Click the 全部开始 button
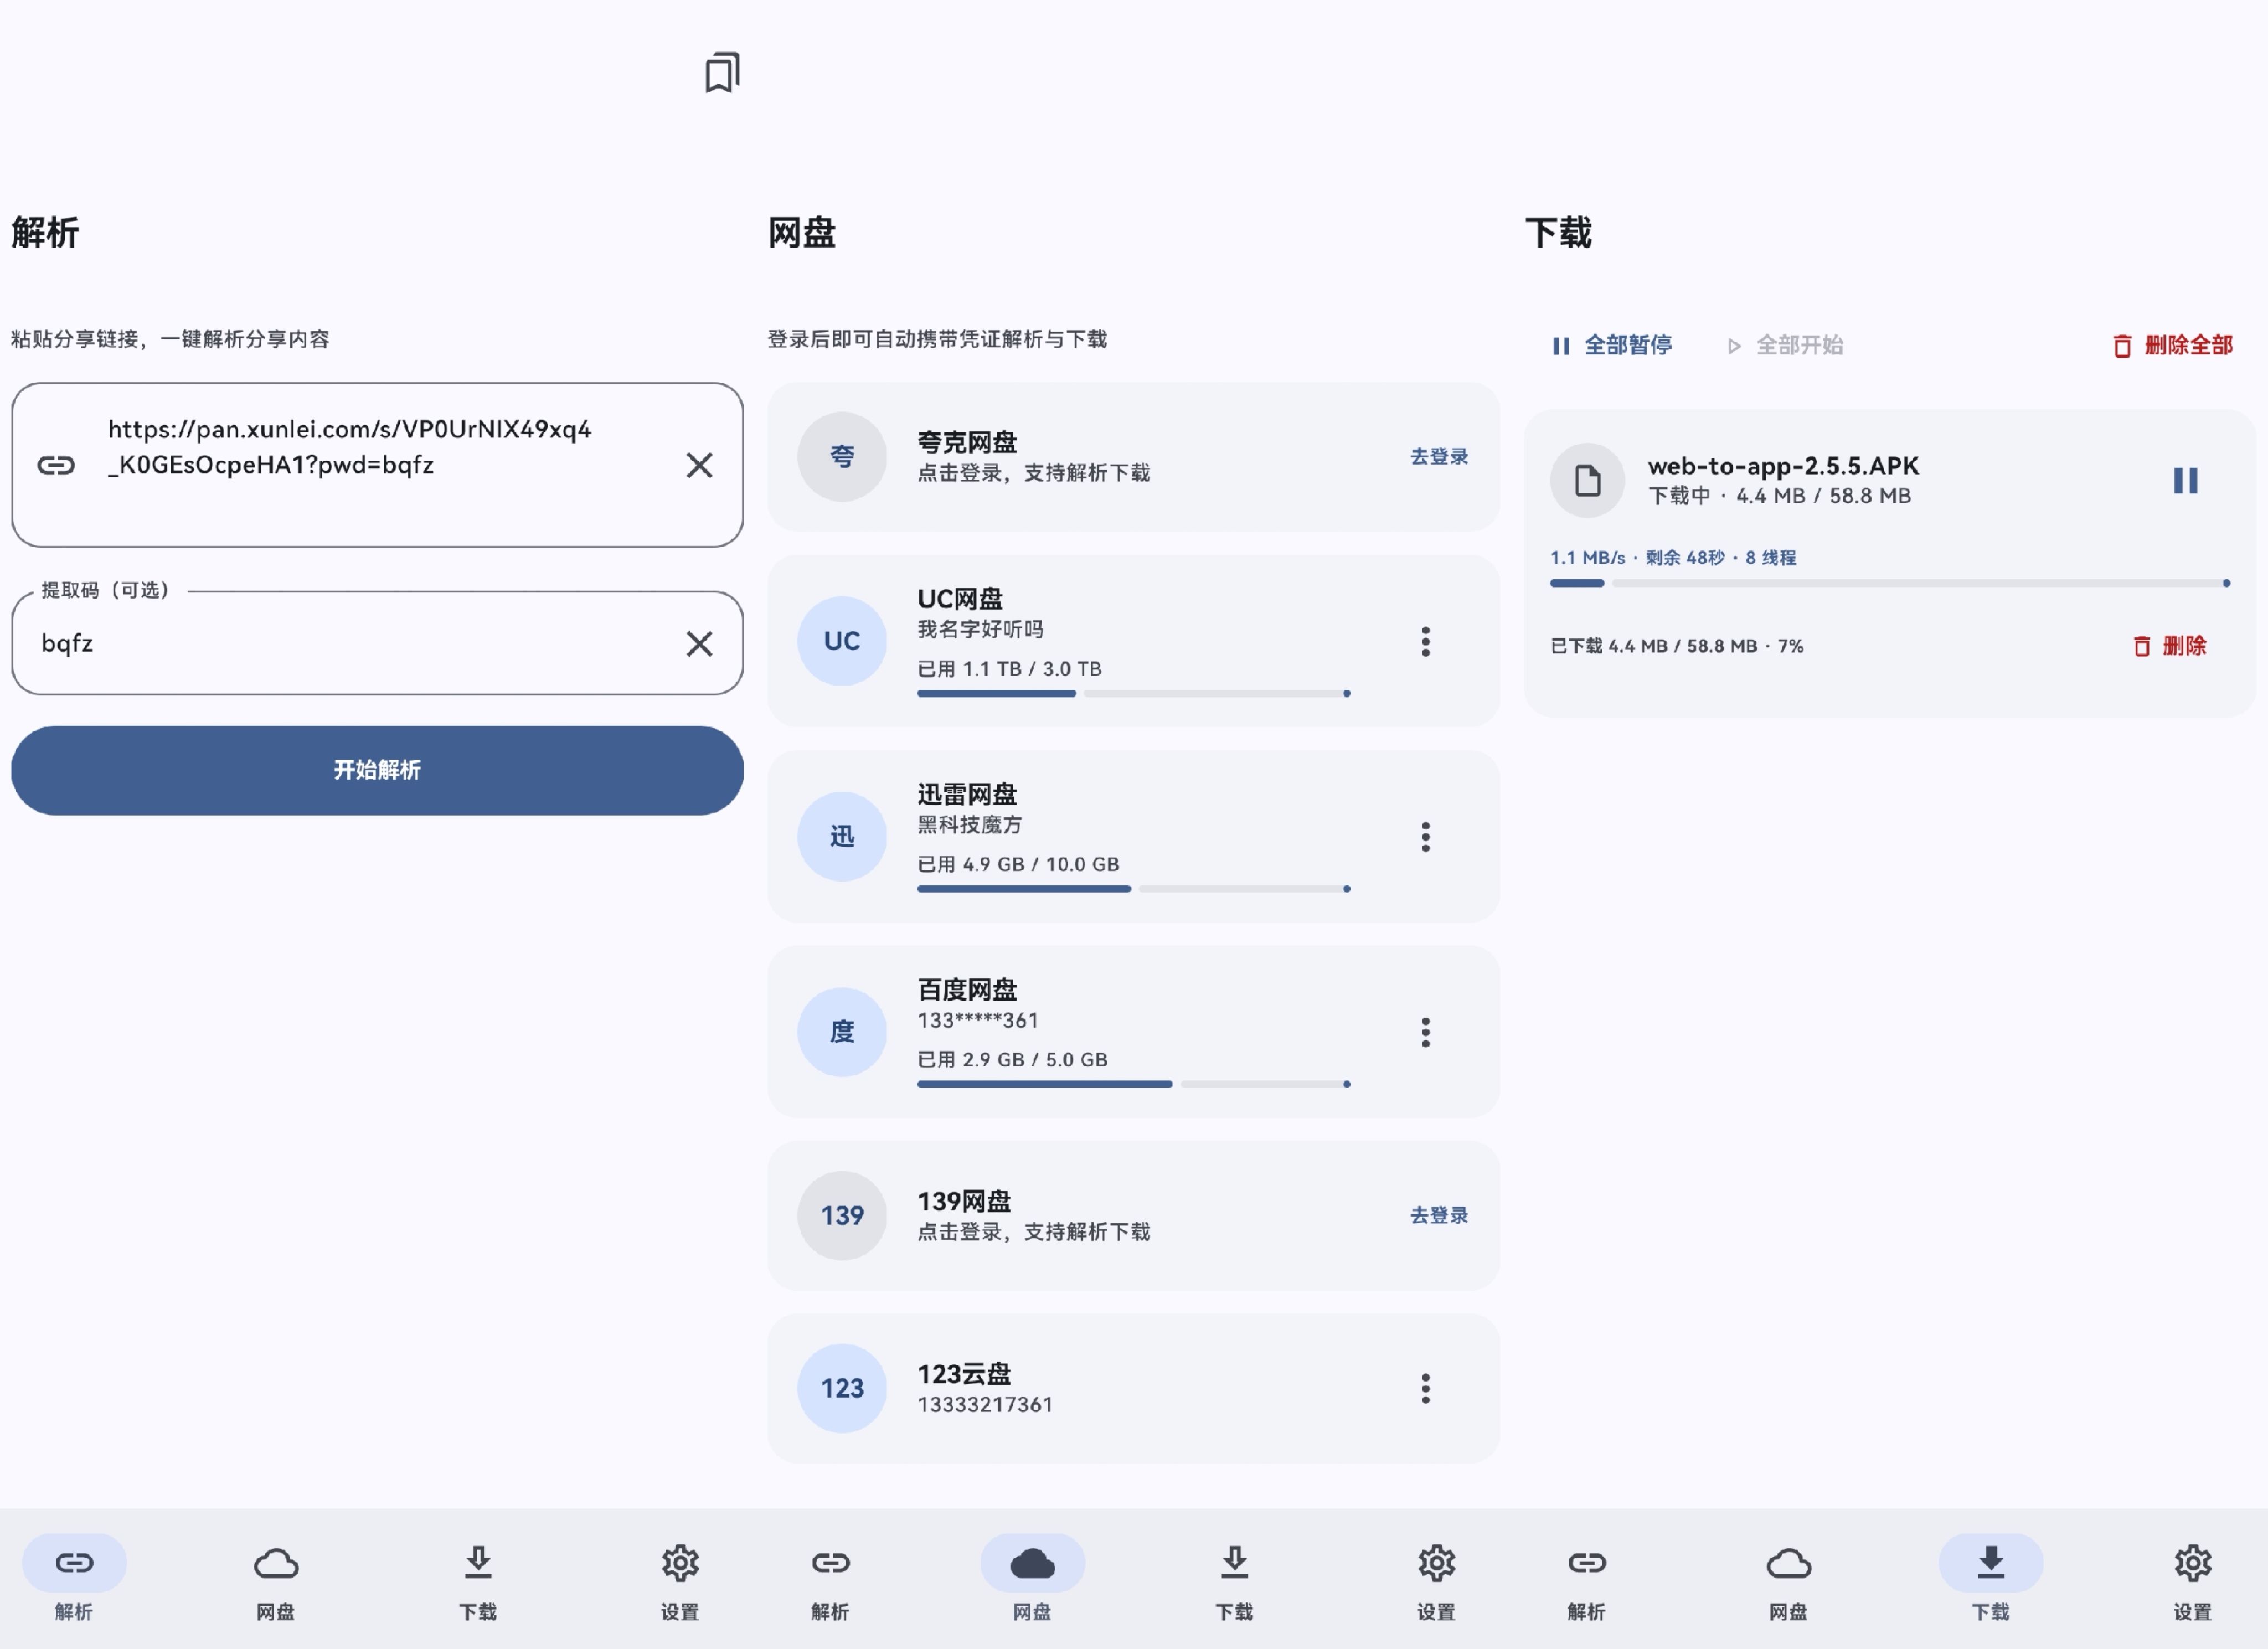 point(1785,345)
